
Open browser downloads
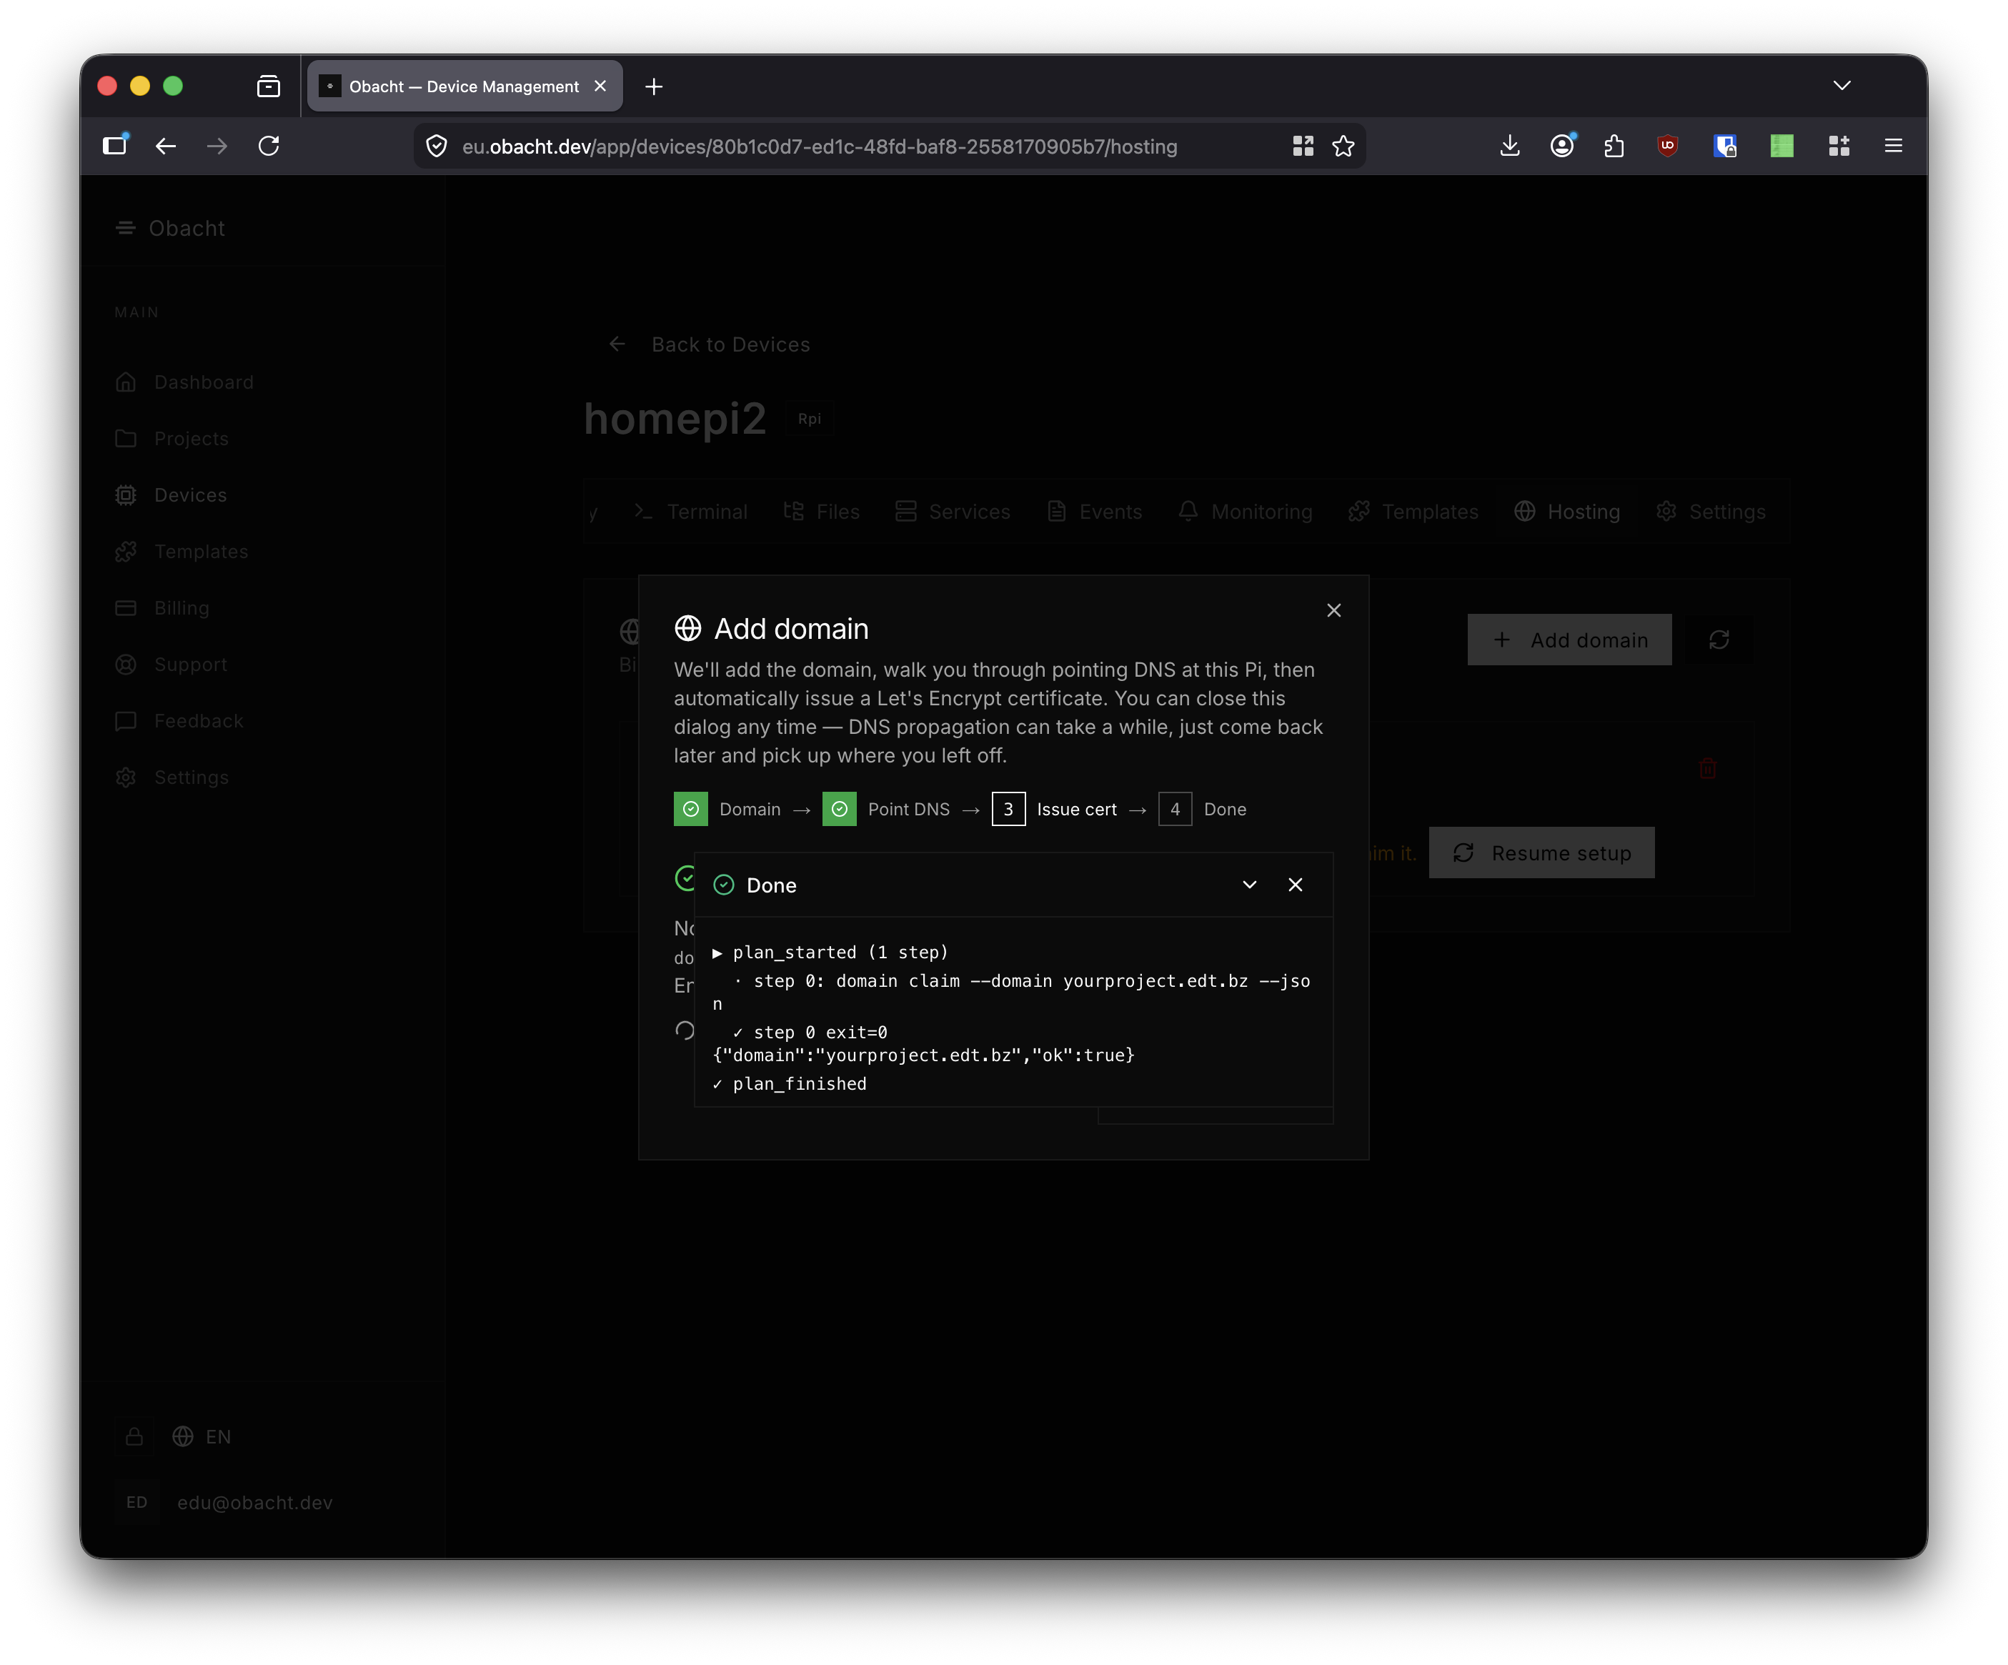(x=1509, y=145)
